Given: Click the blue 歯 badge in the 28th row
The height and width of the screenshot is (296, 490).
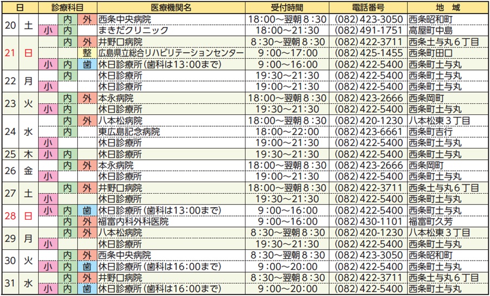Looking at the screenshot, I should click(x=87, y=211).
